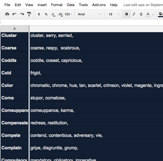Redo the last action
163x161 pixels.
(22, 14)
